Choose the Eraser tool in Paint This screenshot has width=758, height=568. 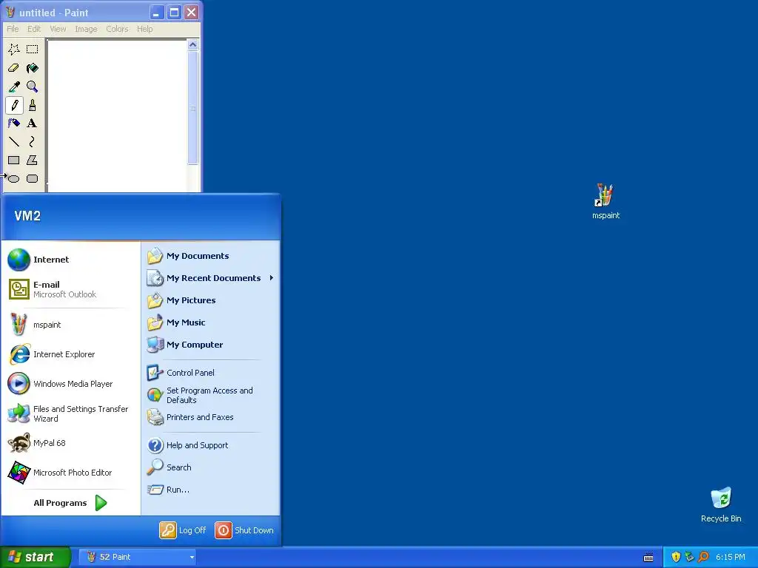coord(14,68)
